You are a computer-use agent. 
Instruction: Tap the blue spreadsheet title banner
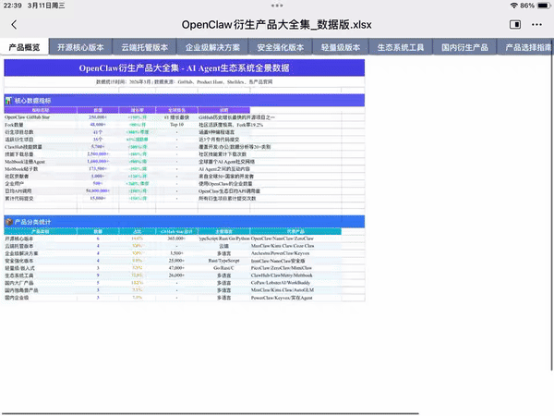point(184,67)
